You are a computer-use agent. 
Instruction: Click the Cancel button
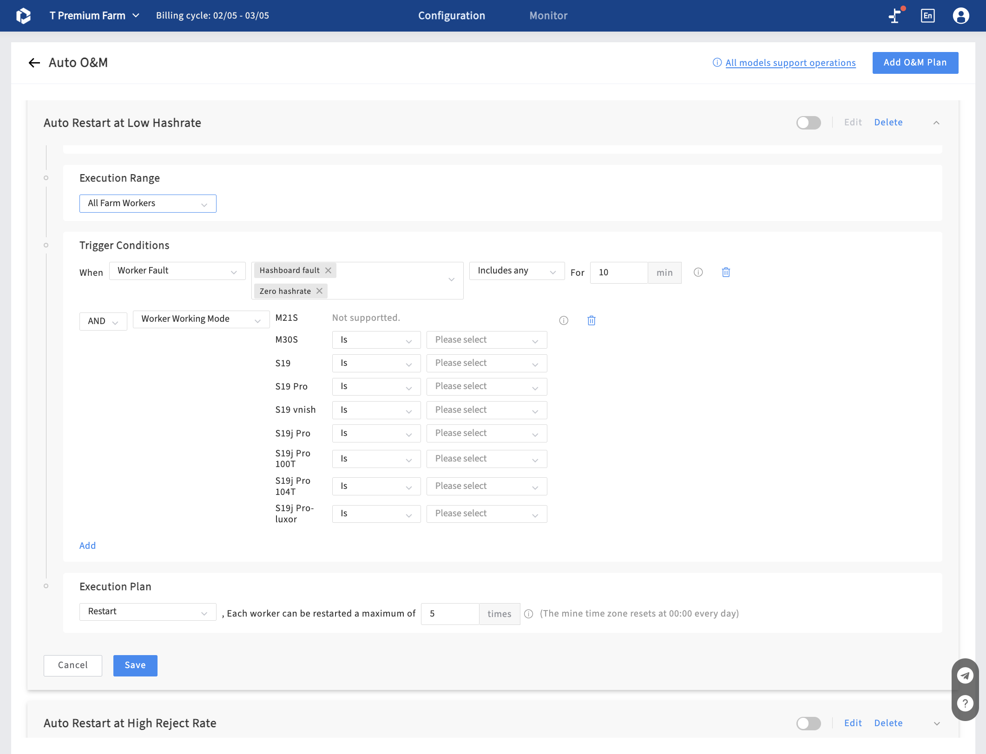pos(72,665)
